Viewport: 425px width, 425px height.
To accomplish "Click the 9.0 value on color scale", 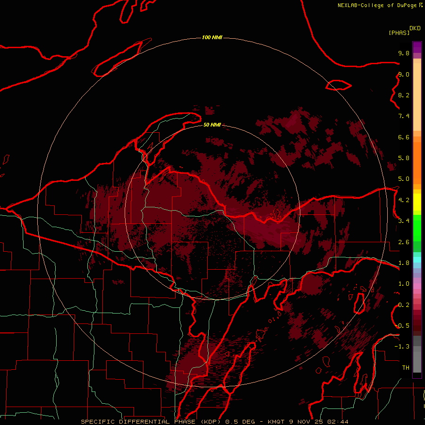I will [x=404, y=74].
